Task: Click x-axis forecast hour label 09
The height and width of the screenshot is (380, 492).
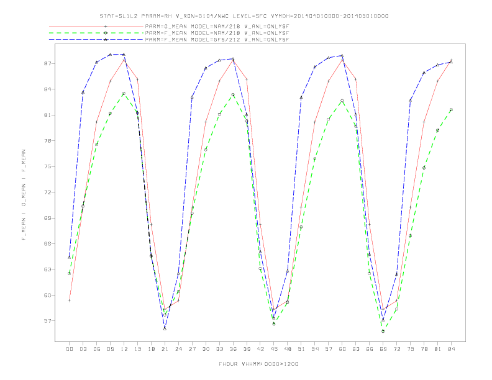Action: pyautogui.click(x=110, y=349)
